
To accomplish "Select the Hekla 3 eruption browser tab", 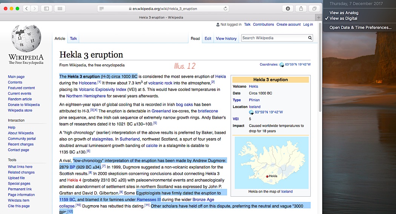I will (161, 17).
